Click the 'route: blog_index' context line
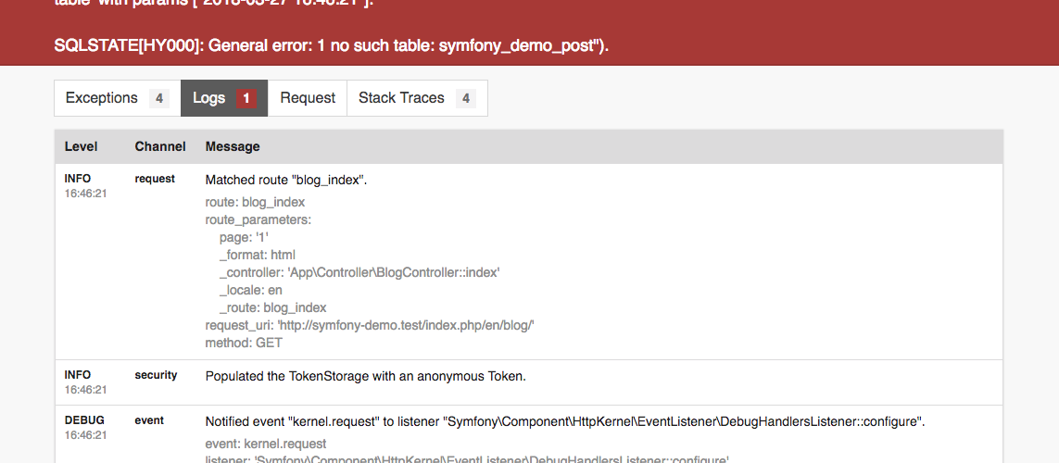 (x=256, y=202)
